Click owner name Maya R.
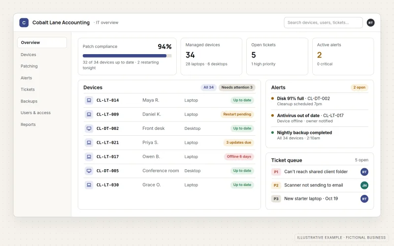This screenshot has height=246, width=394. [151, 100]
